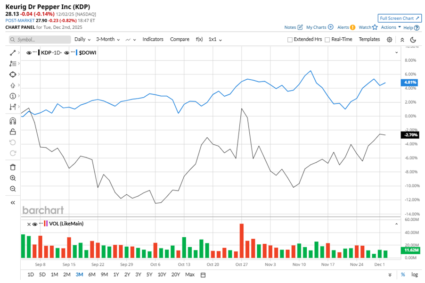Image resolution: width=425 pixels, height=283 pixels.
Task: Select the 5D range
Action: click(x=42, y=275)
